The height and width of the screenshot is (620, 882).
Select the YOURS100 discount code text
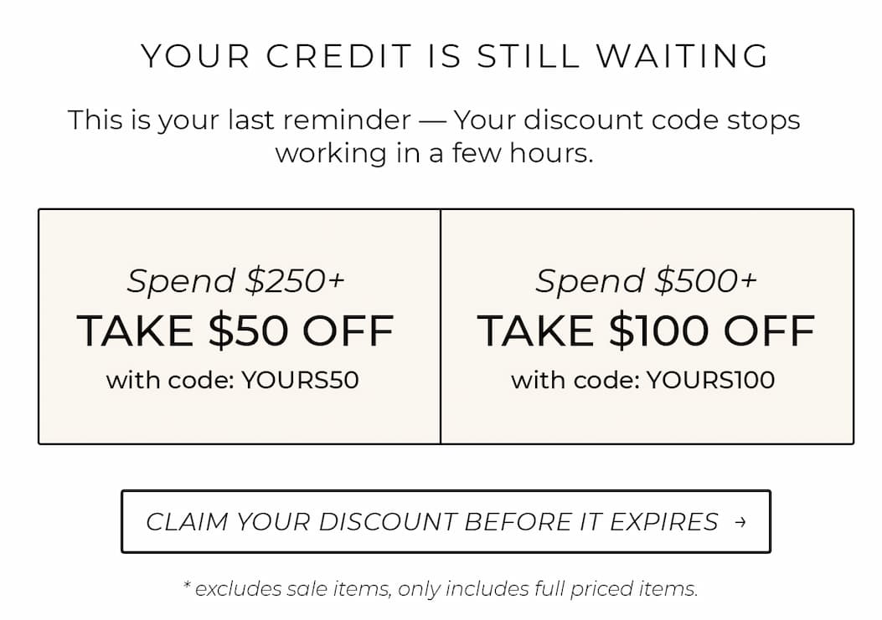click(x=710, y=380)
